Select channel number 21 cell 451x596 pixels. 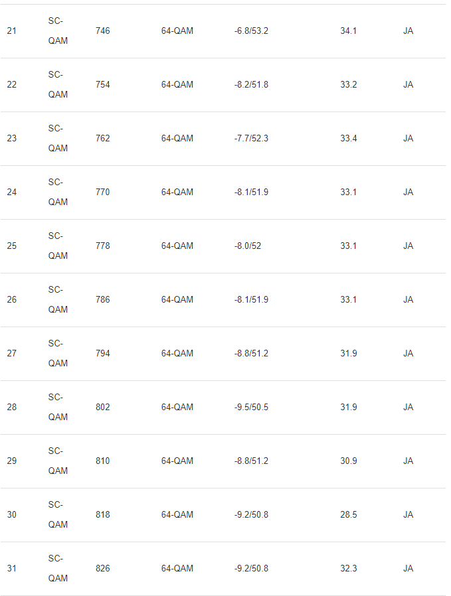tap(12, 31)
